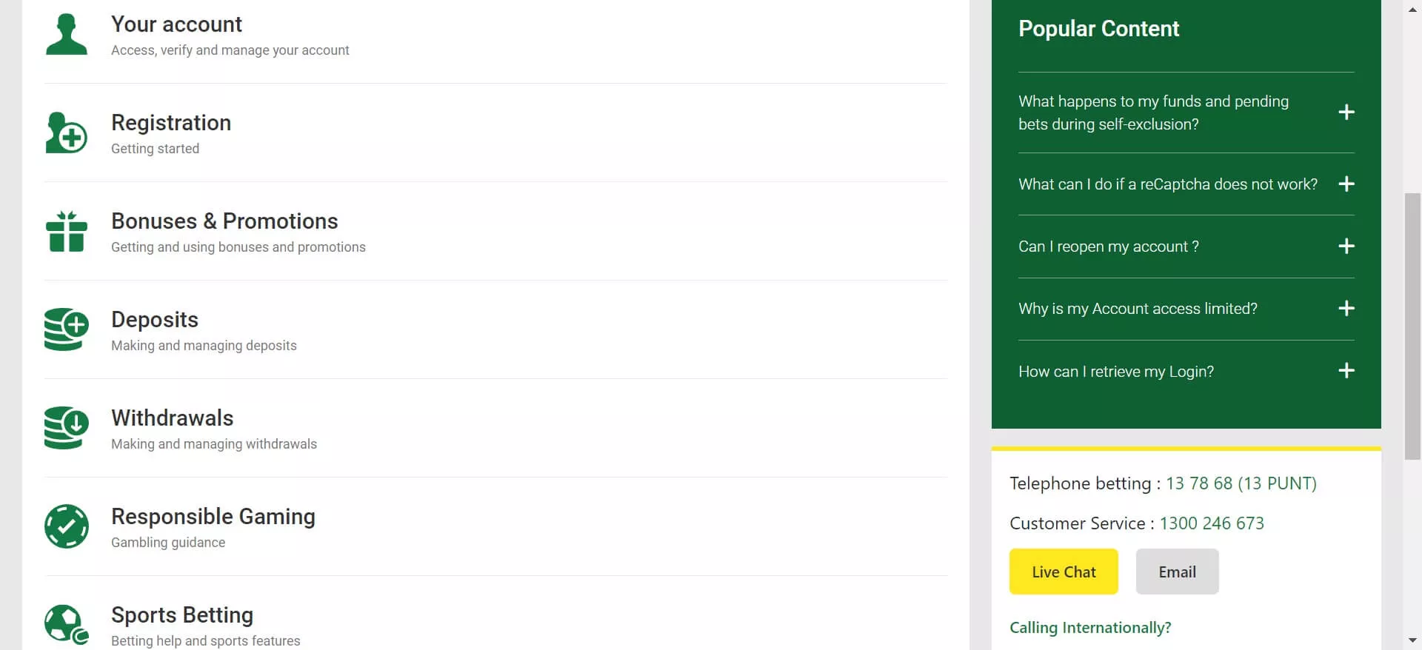Viewport: 1422px width, 650px height.
Task: Click the Registration user-plus icon
Action: click(67, 133)
